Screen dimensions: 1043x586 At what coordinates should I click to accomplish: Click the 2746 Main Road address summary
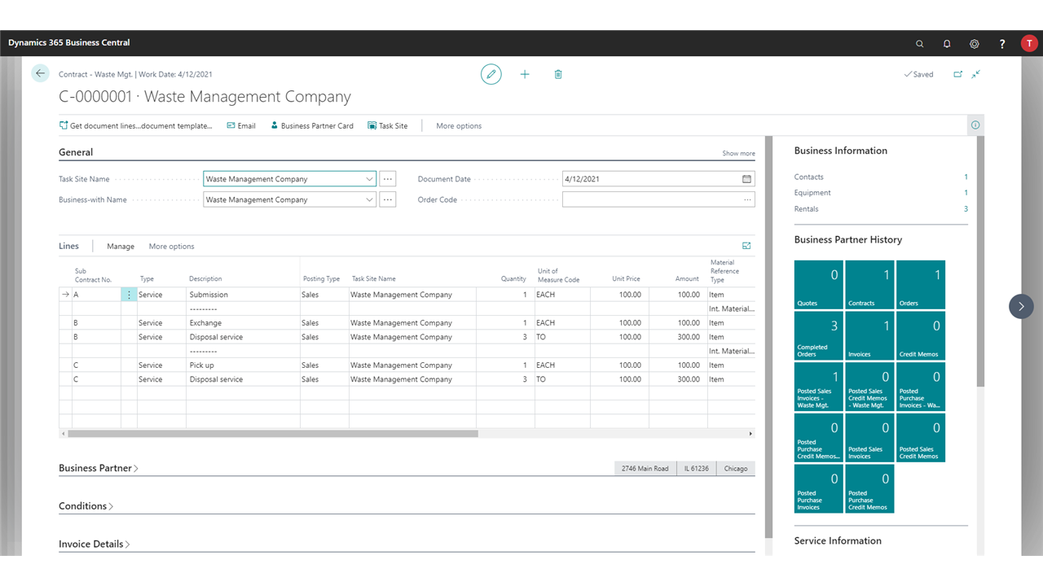point(645,469)
